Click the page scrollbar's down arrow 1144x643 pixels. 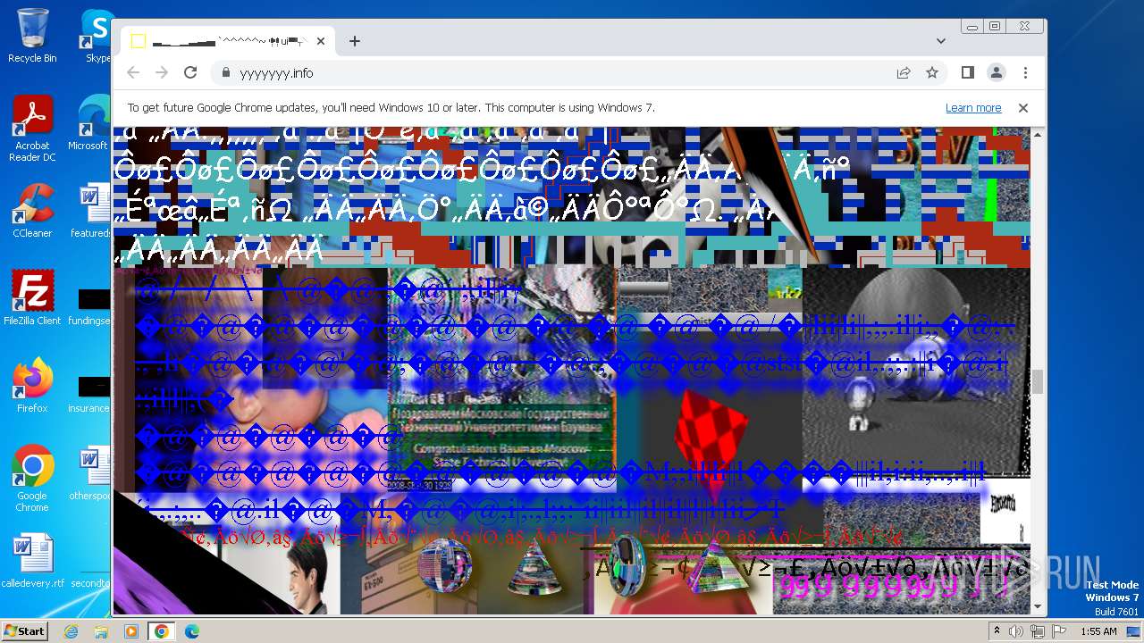tap(1038, 607)
